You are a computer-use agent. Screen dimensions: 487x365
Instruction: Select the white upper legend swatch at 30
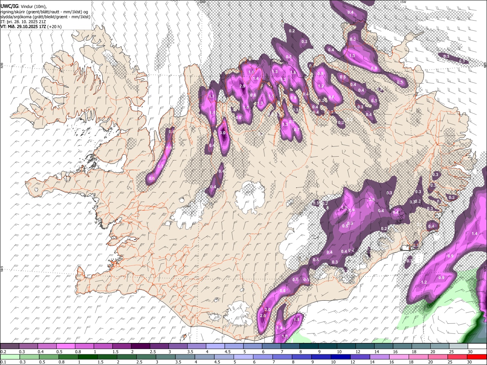click(x=476, y=346)
